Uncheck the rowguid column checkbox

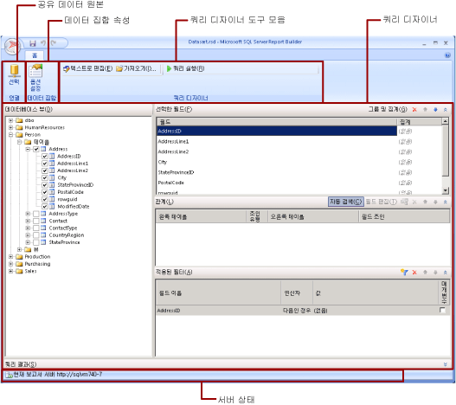(x=44, y=199)
